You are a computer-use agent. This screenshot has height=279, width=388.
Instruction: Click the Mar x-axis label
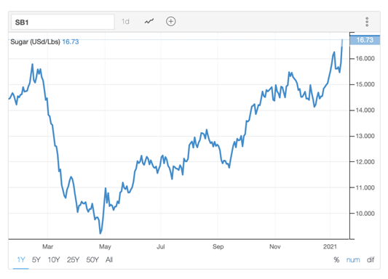[x=48, y=246]
